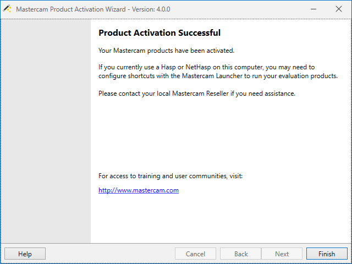Open the http://www.mastercam.com link
Screen dimensions: 352x264
pos(139,190)
